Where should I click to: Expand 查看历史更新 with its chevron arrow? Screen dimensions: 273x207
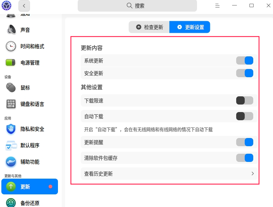pos(253,174)
